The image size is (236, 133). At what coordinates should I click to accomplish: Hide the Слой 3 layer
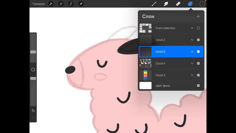[198, 75]
